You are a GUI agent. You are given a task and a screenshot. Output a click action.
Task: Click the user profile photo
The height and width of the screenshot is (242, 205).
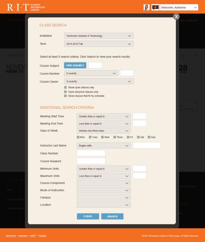pos(146,7)
